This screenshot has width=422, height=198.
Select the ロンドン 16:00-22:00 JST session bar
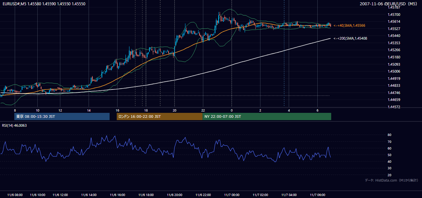point(159,116)
